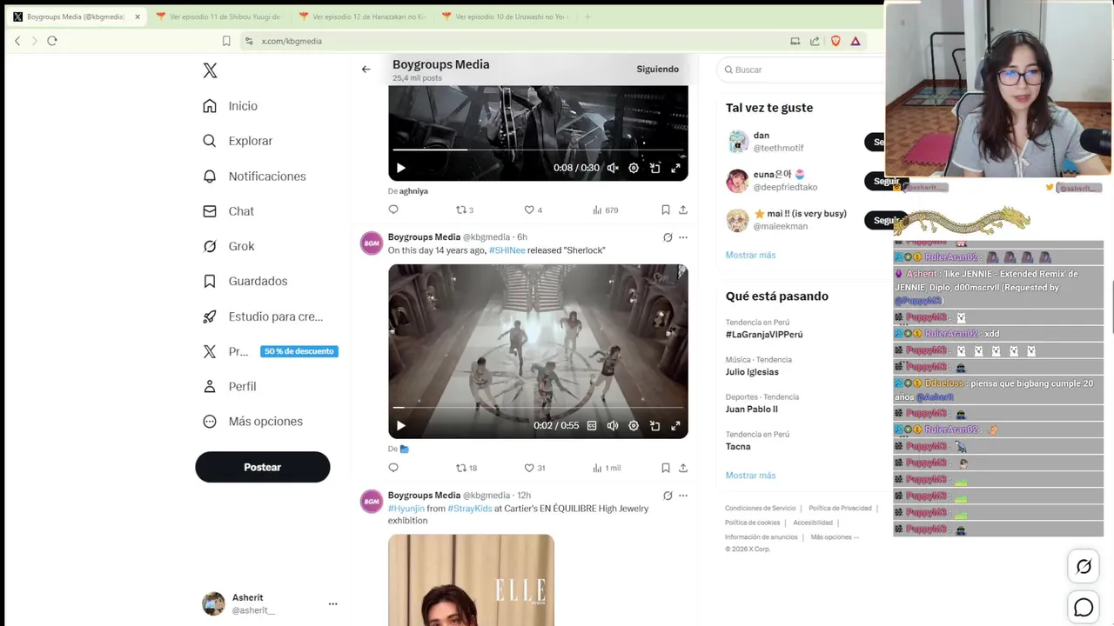Open floating chat messages button
Viewport: 1114px width, 626px height.
tap(1084, 608)
